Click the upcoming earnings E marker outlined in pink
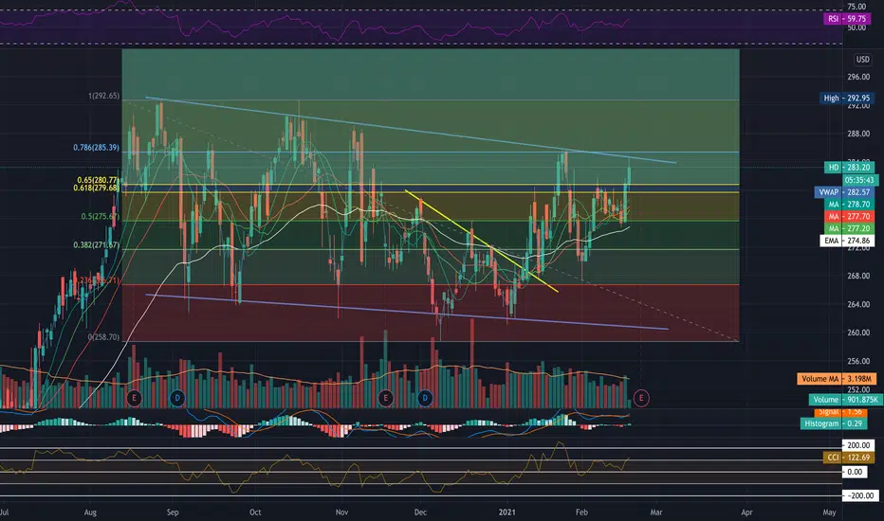Viewport: 884px width, 521px height. [x=641, y=398]
